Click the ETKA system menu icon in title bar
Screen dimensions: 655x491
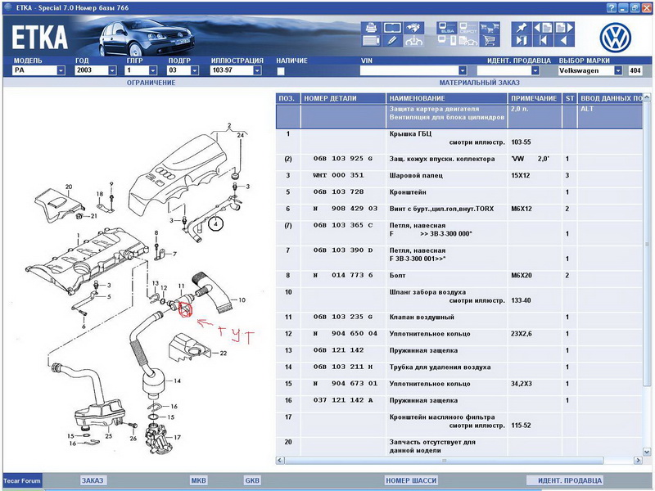click(7, 7)
